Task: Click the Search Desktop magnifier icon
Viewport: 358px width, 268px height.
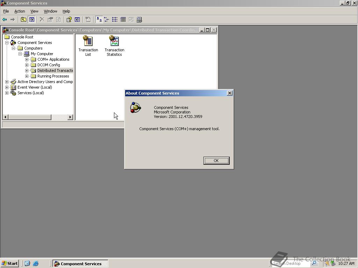Action: pyautogui.click(x=314, y=263)
